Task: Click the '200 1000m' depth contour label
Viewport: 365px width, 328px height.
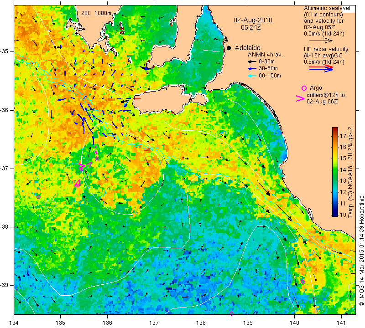Action: (96, 13)
